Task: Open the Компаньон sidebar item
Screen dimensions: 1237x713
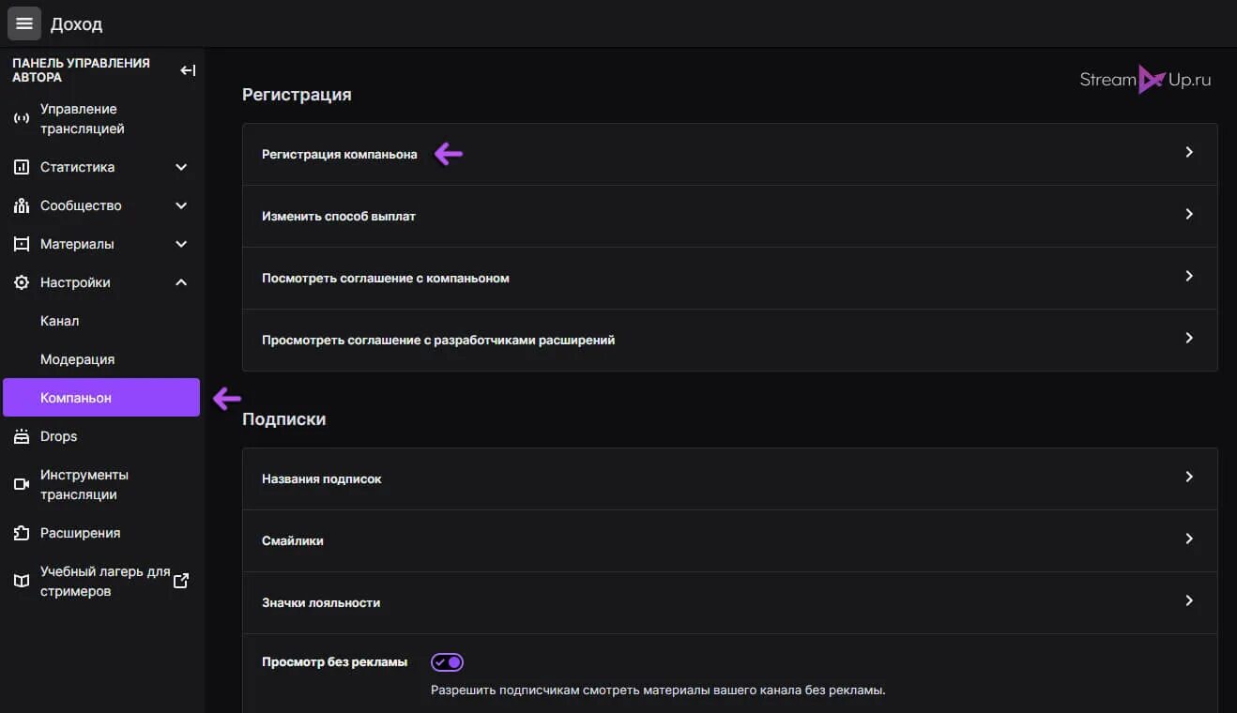Action: click(101, 398)
